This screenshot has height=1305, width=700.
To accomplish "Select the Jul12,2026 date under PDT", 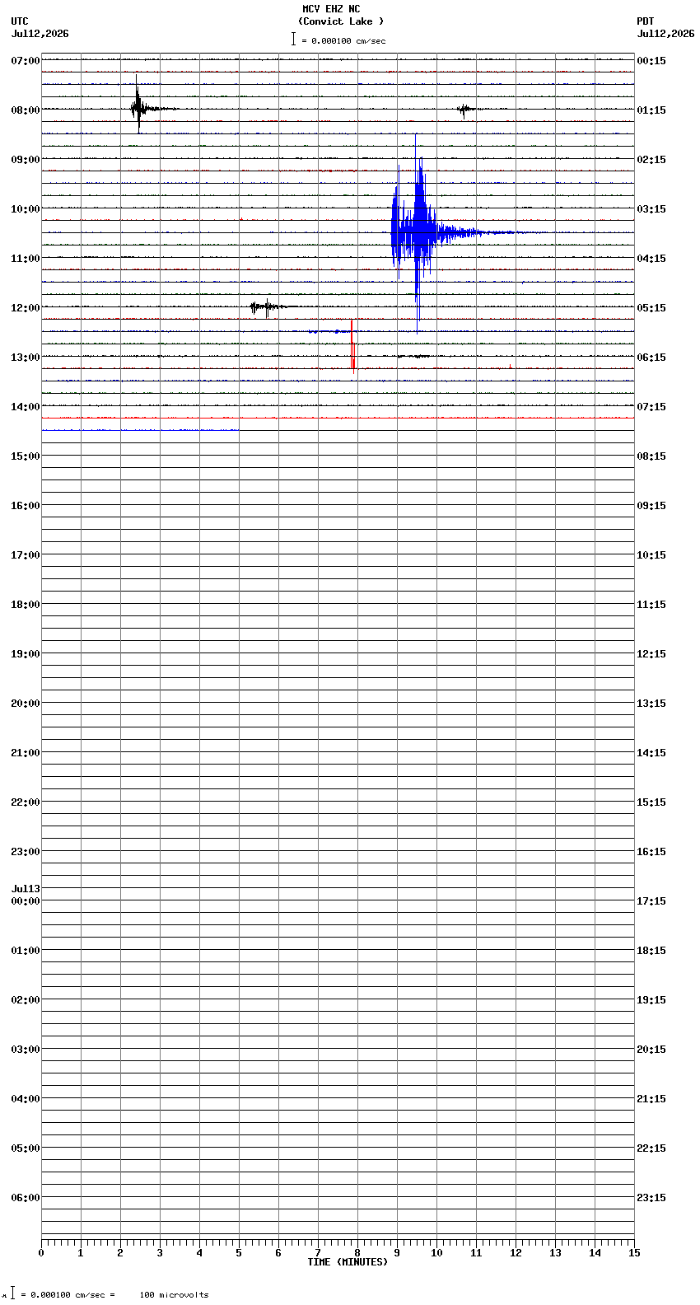I will 665,34.
